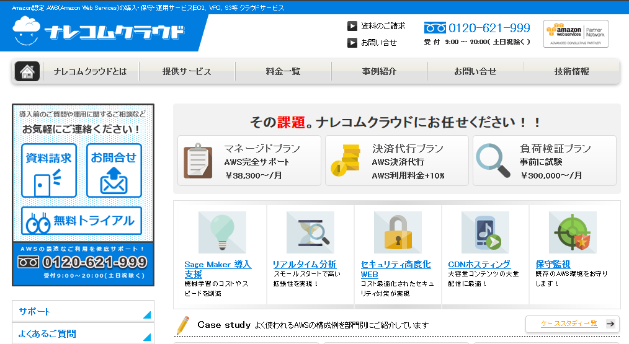Open 提供サービス menu item

tap(187, 71)
